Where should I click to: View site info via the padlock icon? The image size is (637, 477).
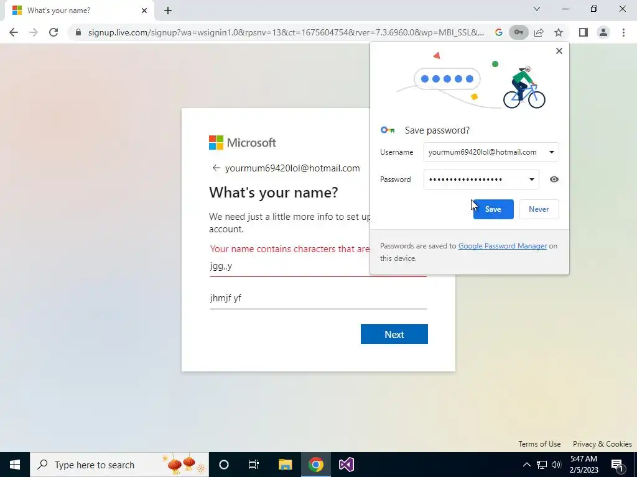coord(78,32)
